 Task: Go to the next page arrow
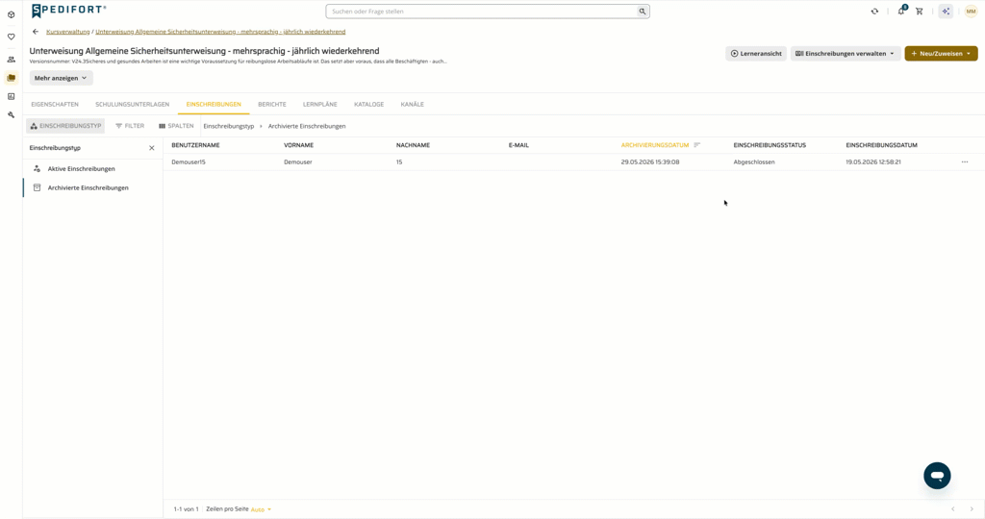click(x=972, y=509)
